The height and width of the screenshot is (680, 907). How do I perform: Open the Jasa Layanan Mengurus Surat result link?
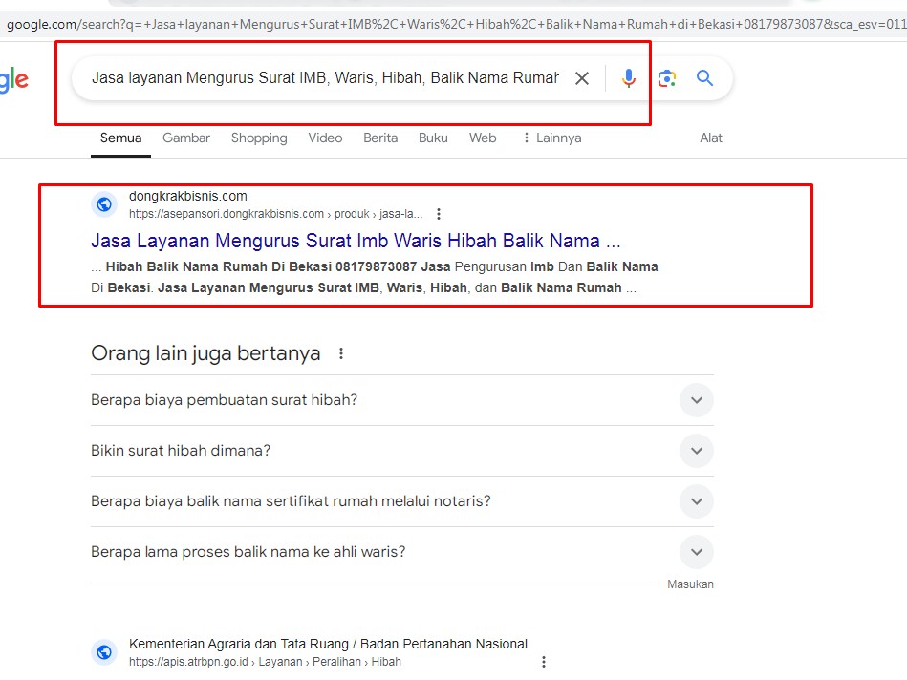[356, 241]
